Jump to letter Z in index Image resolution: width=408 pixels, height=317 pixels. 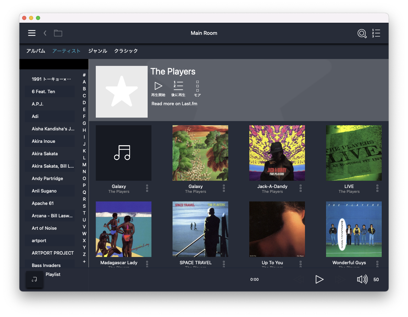84,255
